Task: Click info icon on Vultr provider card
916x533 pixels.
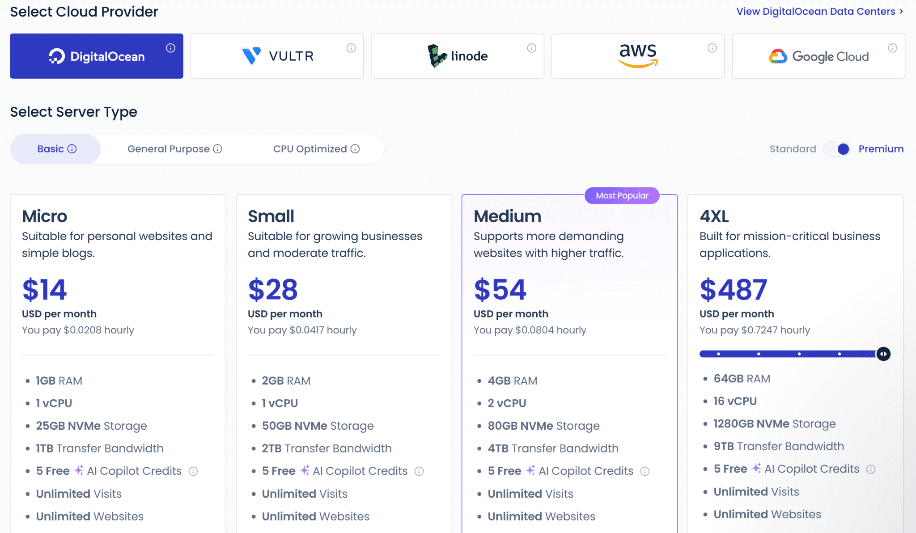Action: tap(351, 48)
